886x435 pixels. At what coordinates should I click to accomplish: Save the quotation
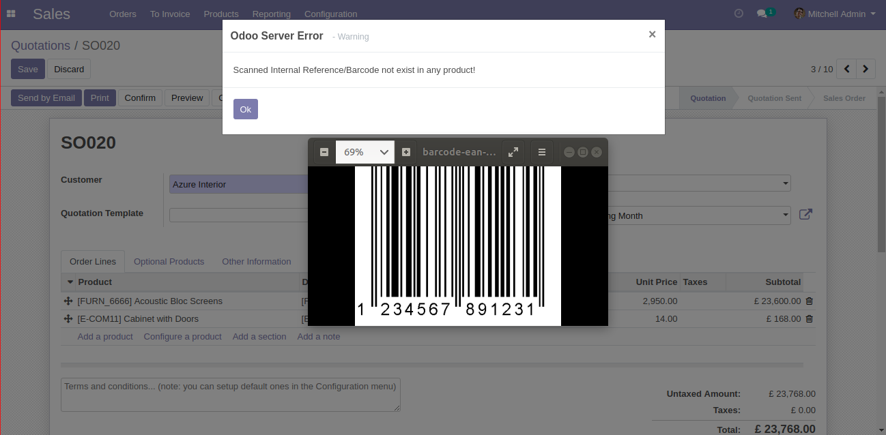(x=28, y=69)
